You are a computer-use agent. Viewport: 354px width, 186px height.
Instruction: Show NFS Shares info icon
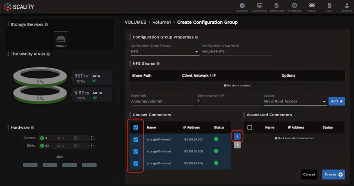[158, 64]
